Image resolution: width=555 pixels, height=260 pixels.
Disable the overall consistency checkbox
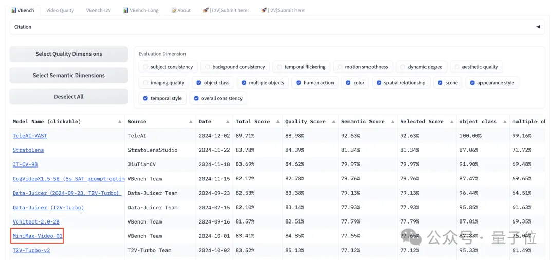click(x=197, y=98)
